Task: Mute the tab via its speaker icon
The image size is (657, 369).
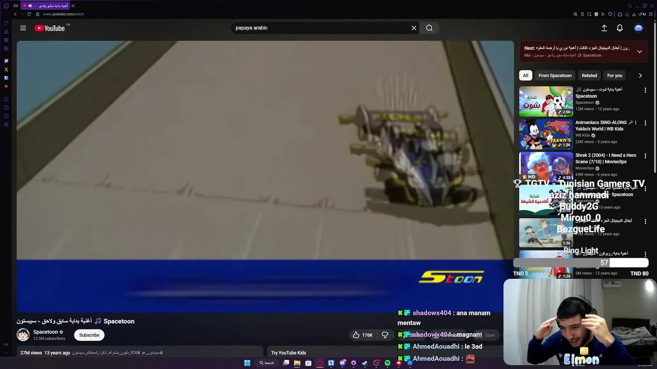Action: [30, 6]
